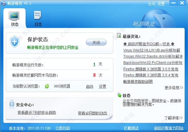Open the 日志 log tab
Viewport: 188px width, 132px height.
coord(38,18)
